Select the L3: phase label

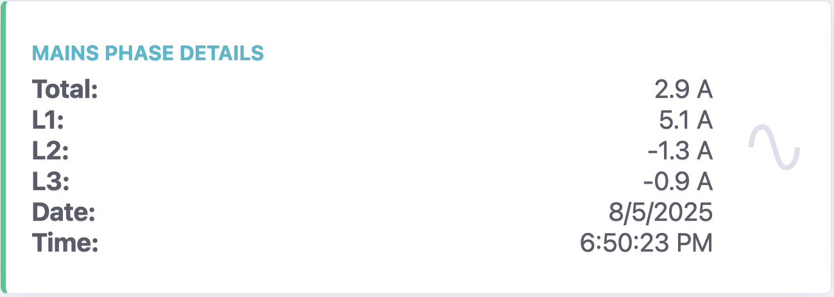point(50,182)
